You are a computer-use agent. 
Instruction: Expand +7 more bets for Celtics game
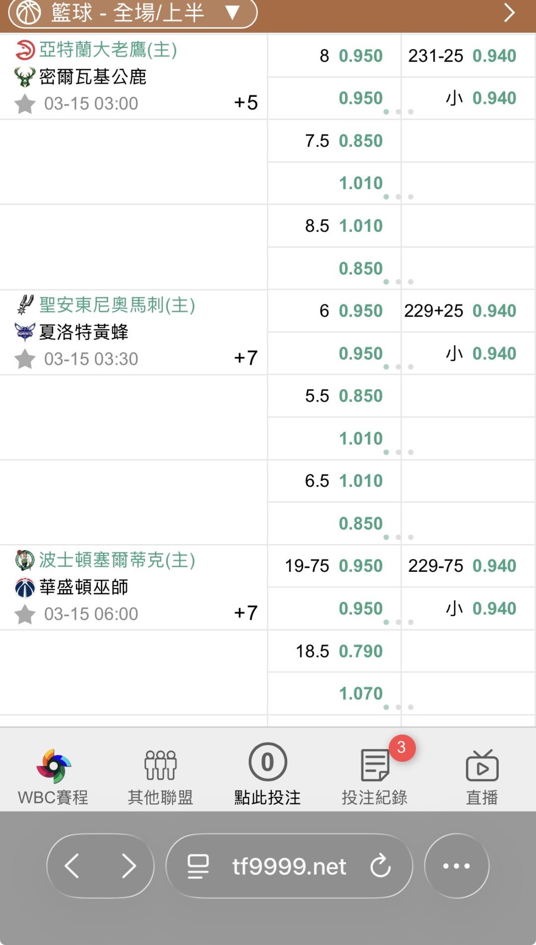click(246, 613)
